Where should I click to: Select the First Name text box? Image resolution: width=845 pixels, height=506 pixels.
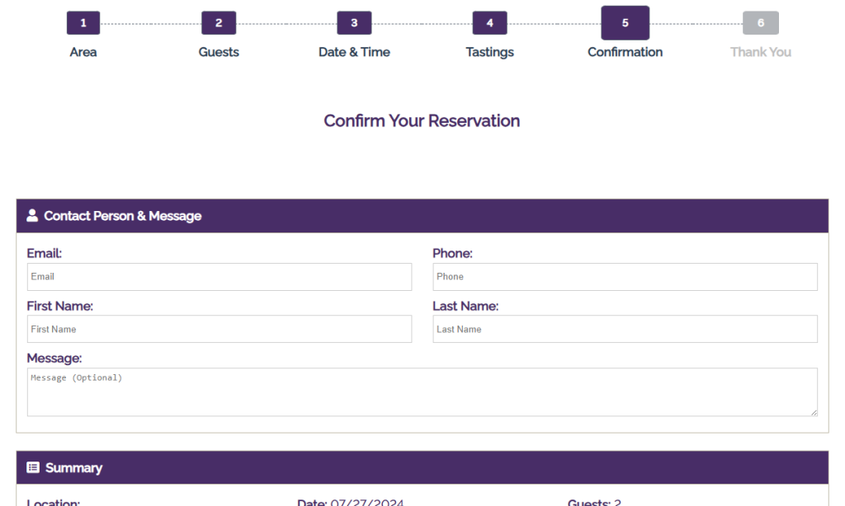pos(219,329)
